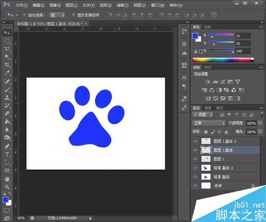Screen dimensions: 266x222
Task: Open the opacity 不透明度 slider dropdown
Action: pyautogui.click(x=260, y=123)
